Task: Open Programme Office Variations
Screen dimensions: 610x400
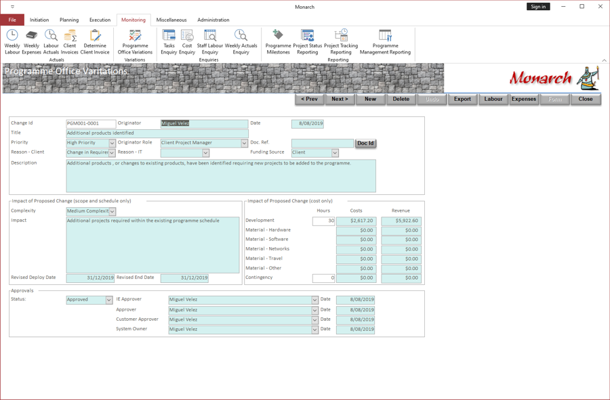Action: pos(135,41)
